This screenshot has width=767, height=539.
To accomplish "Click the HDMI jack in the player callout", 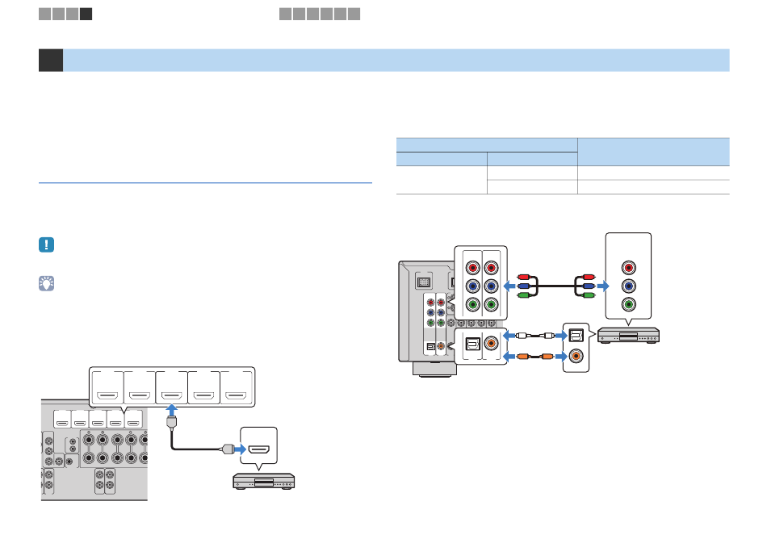I will [259, 449].
